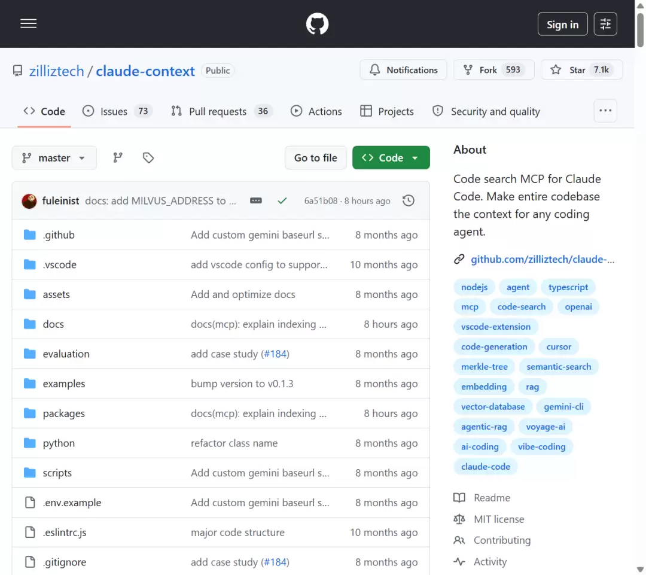Open the evaluation folder
The height and width of the screenshot is (575, 646).
click(x=66, y=354)
